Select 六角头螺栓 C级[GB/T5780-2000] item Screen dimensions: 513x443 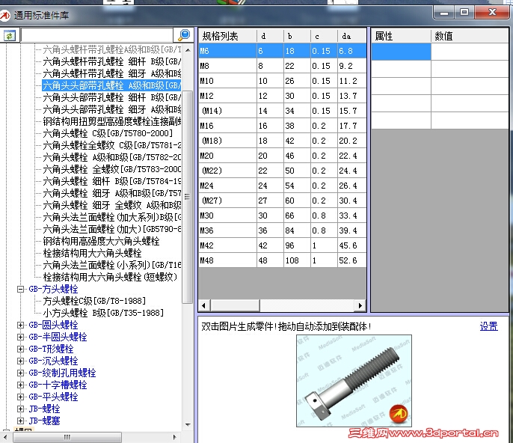coord(108,133)
